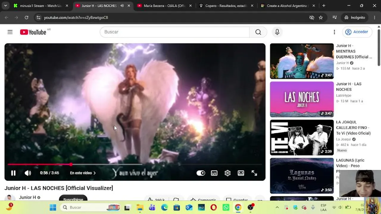
Task: Switch to the Maria Becerra - OJALA tab
Action: [164, 6]
